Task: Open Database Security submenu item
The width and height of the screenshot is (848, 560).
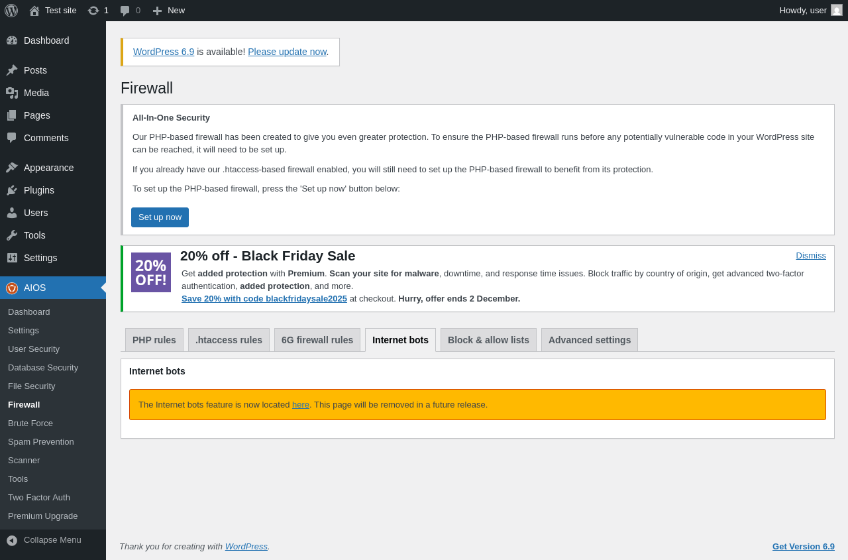Action: [x=53, y=368]
